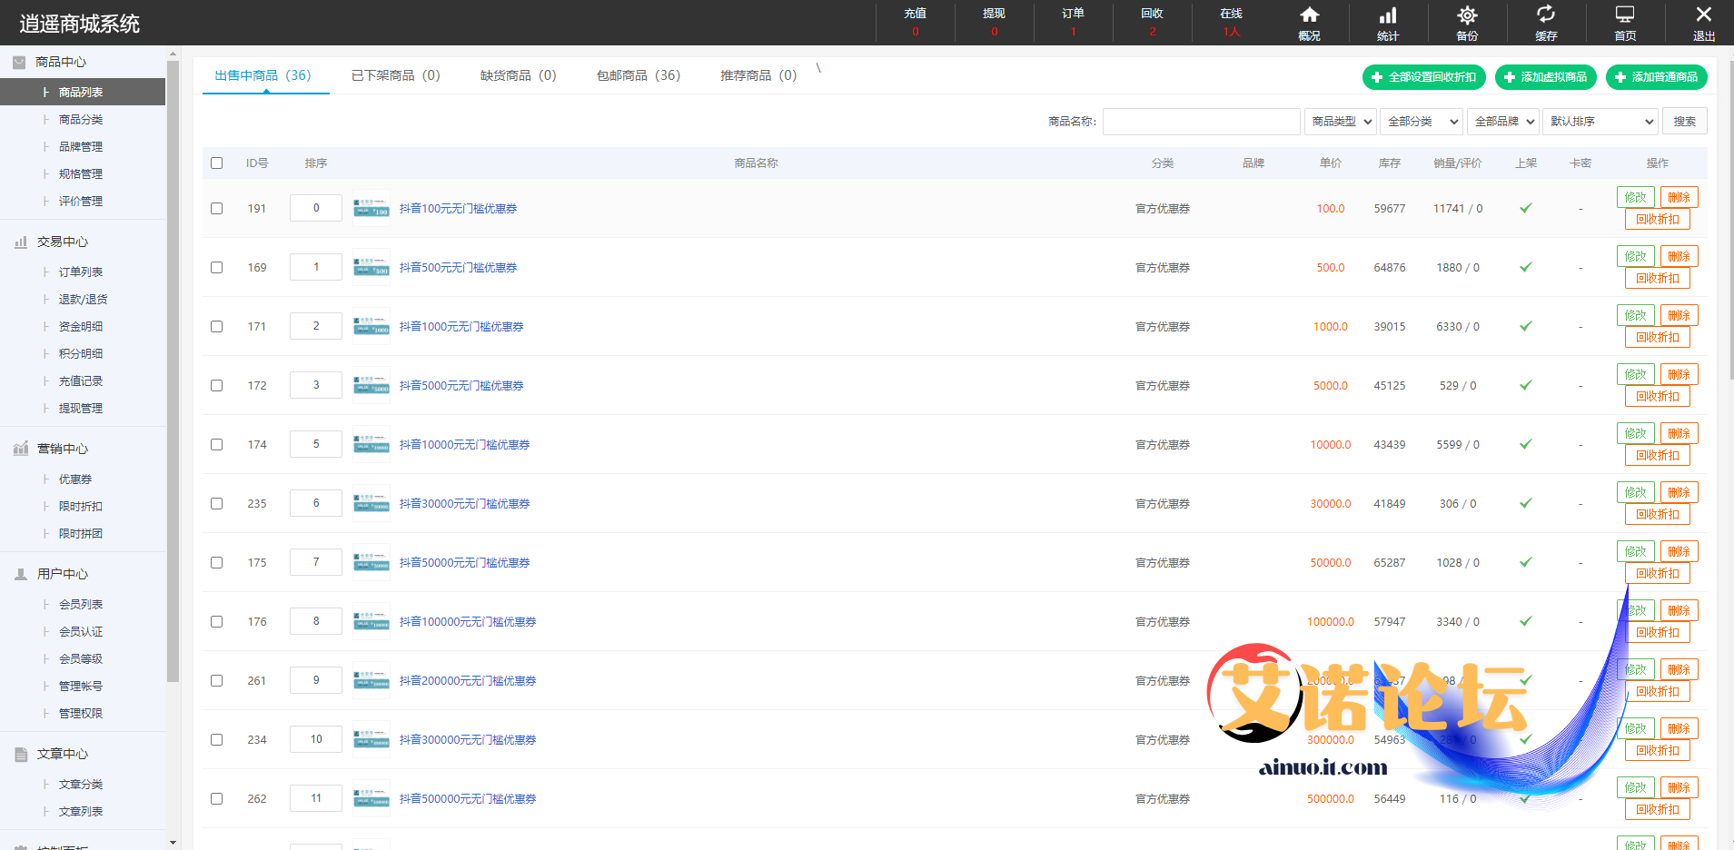Click the 充值 counter in top bar
Image resolution: width=1734 pixels, height=850 pixels.
[x=915, y=22]
